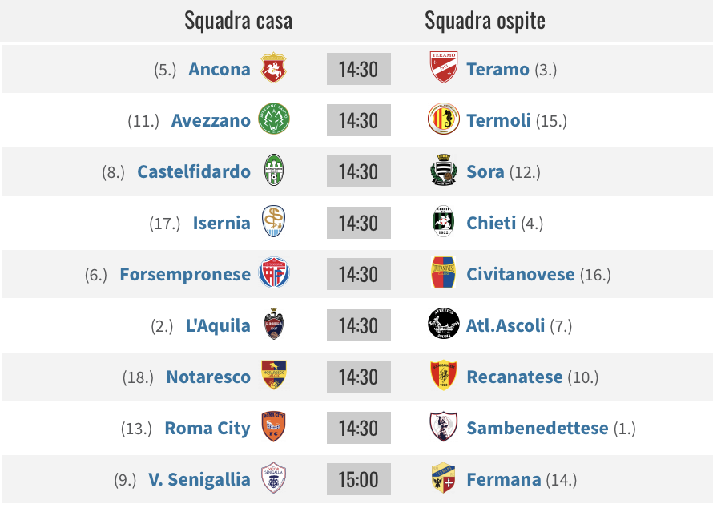Click the Sora club emblem
Image resolution: width=713 pixels, height=508 pixels.
click(x=444, y=170)
